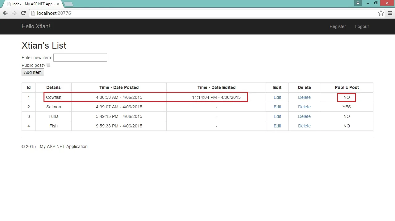This screenshot has height=221, width=395.
Task: Select the posted time 4:36:53 AM - 4/06/2015
Action: click(x=119, y=97)
